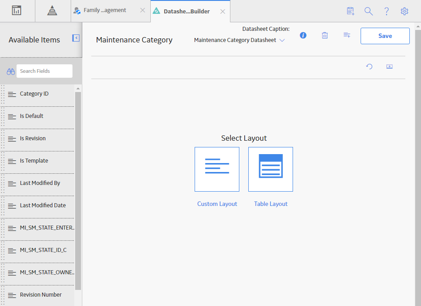Select the MI_SM_STATE_OWNE field item
421x306 pixels.
38,273
